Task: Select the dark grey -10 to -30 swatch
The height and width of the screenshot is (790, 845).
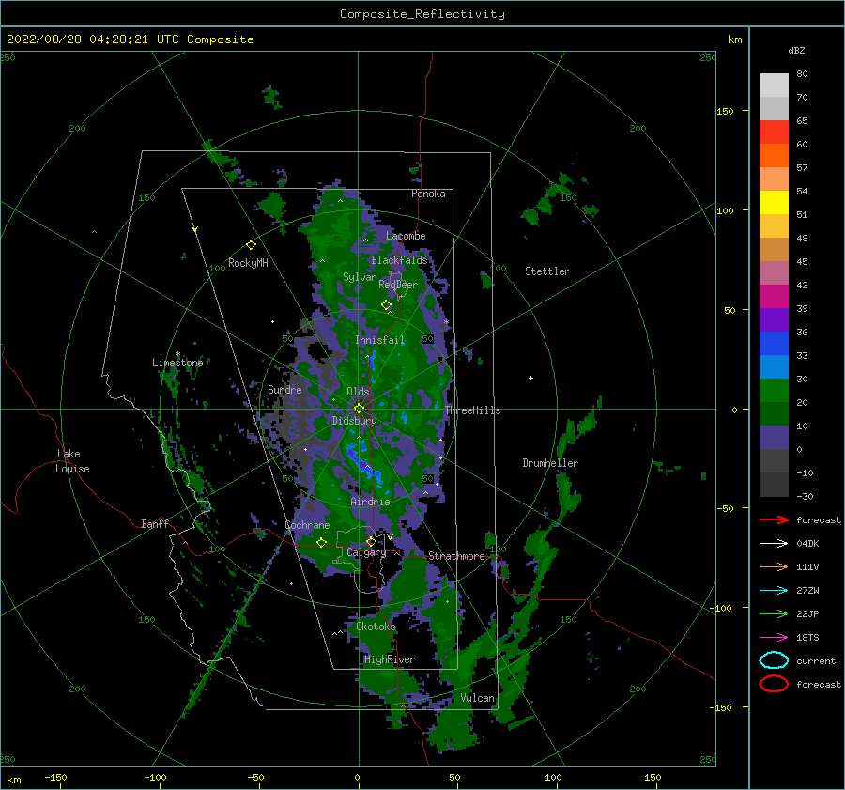Action: point(774,485)
